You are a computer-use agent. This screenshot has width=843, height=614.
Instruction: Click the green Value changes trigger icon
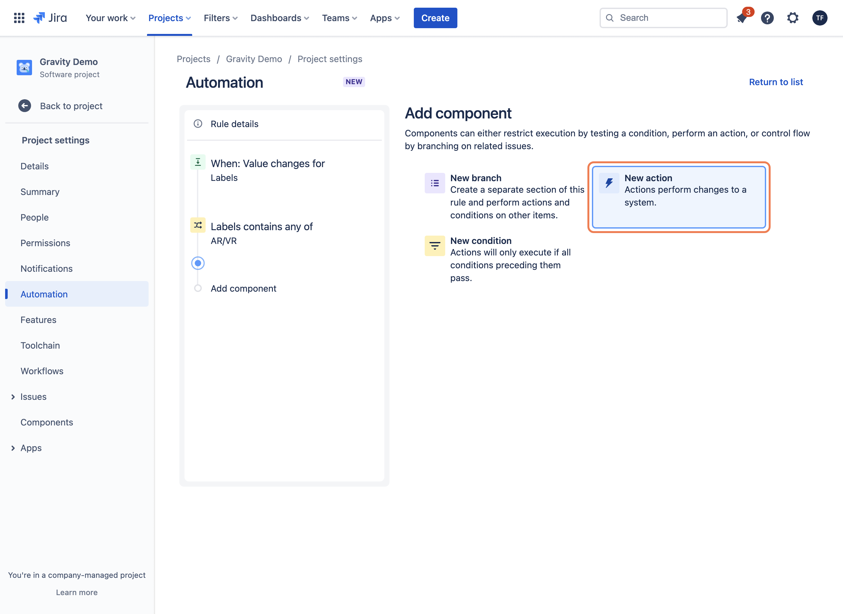point(198,162)
